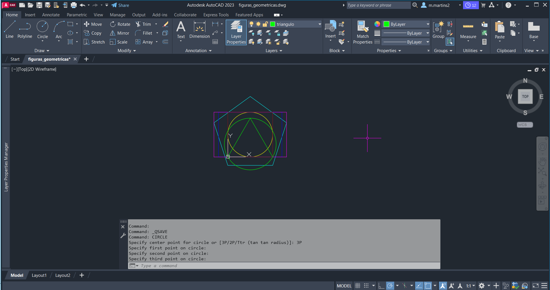Click the Share button
Viewport: 550px width, 290px height.
pyautogui.click(x=120, y=5)
